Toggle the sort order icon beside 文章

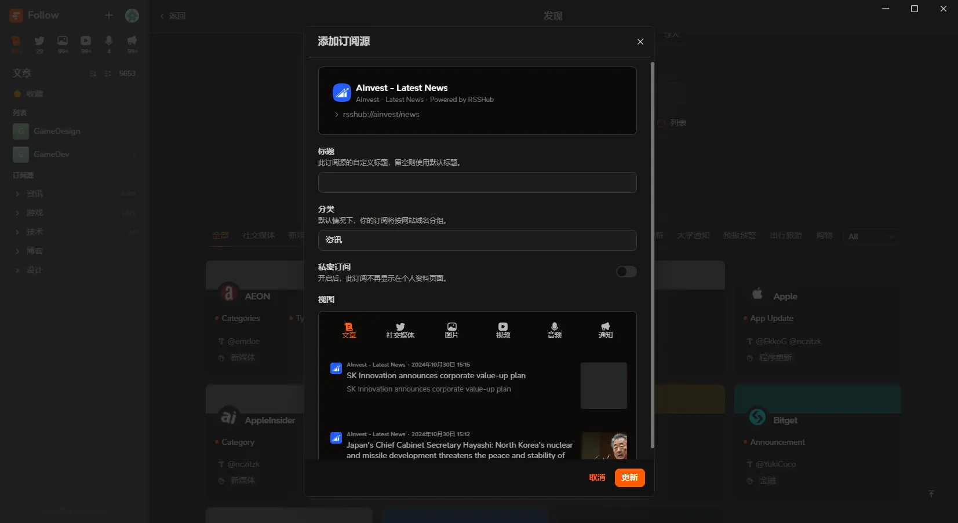(93, 74)
